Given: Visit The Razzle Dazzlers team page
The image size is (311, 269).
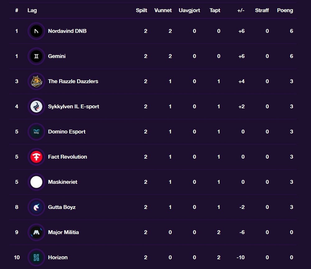Looking at the screenshot, I should tap(73, 81).
